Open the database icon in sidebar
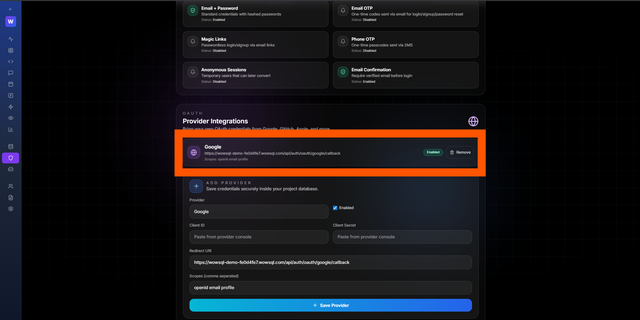Image resolution: width=640 pixels, height=320 pixels. (x=11, y=147)
